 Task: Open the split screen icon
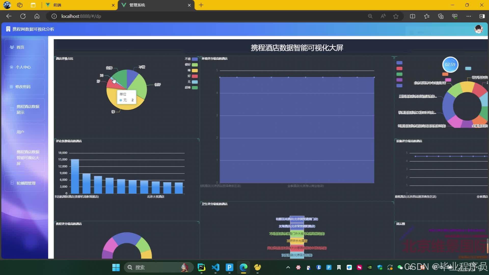[x=413, y=16]
